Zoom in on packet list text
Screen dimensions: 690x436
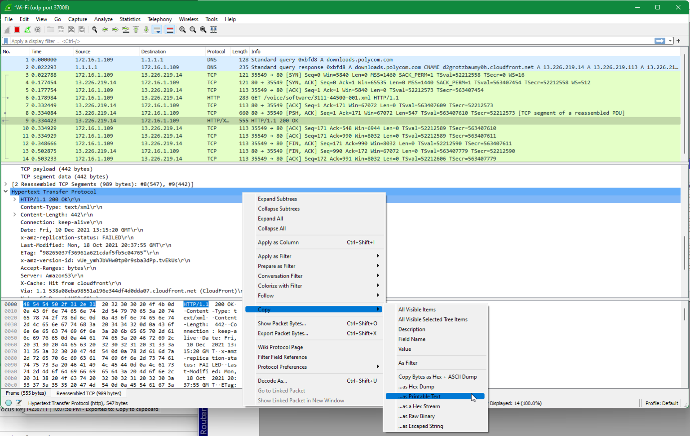click(182, 29)
